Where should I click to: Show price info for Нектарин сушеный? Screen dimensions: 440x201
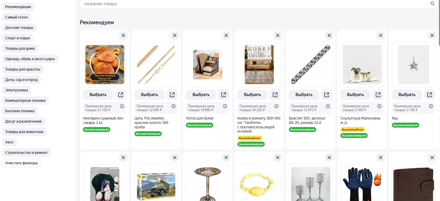[122, 106]
